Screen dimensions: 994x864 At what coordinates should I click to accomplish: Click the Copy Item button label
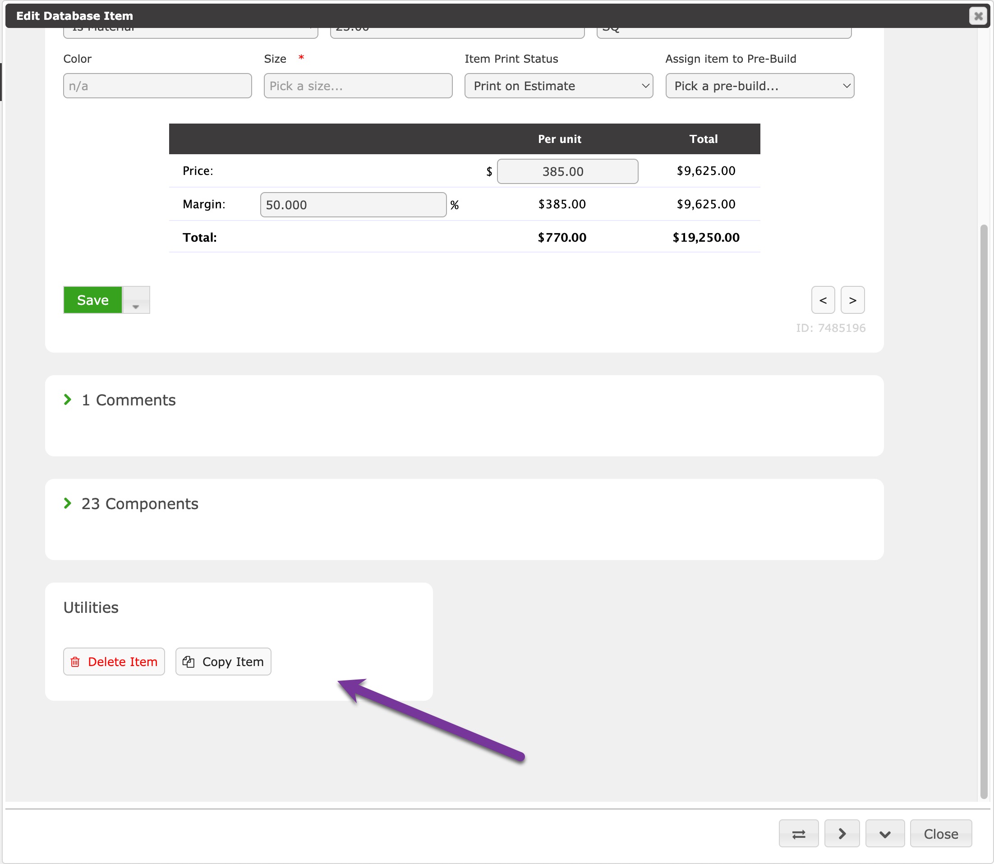pyautogui.click(x=233, y=662)
